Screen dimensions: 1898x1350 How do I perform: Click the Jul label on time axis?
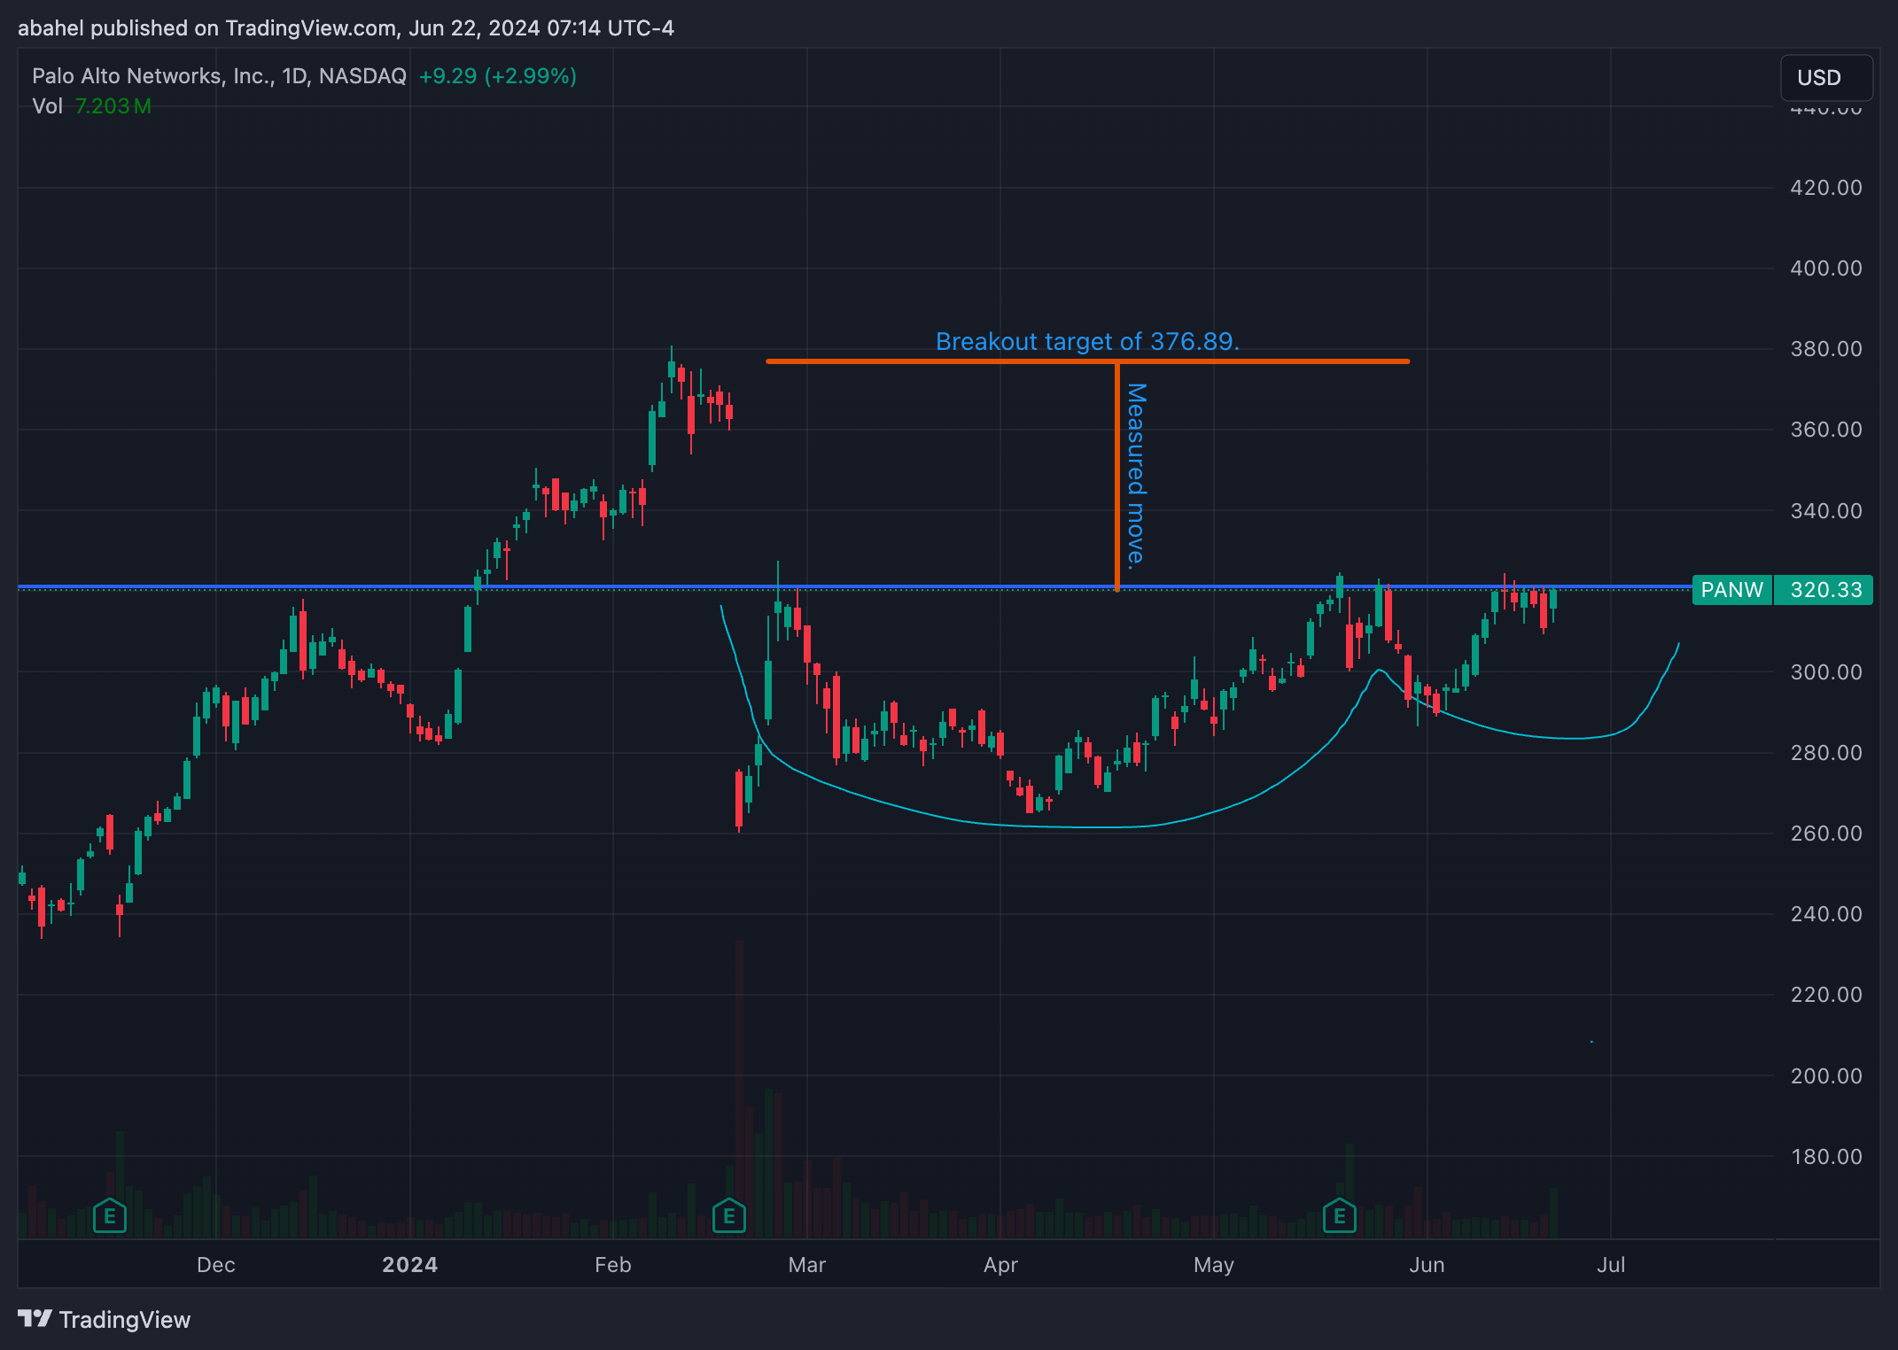(1611, 1265)
